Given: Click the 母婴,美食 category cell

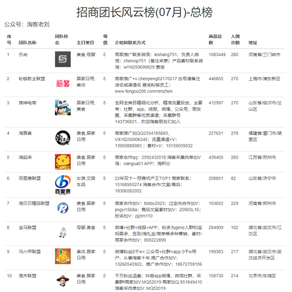Looking at the screenshot, I should [x=86, y=228].
